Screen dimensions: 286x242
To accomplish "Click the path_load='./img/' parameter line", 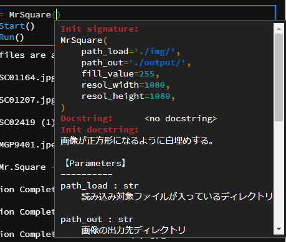I will point(131,52).
